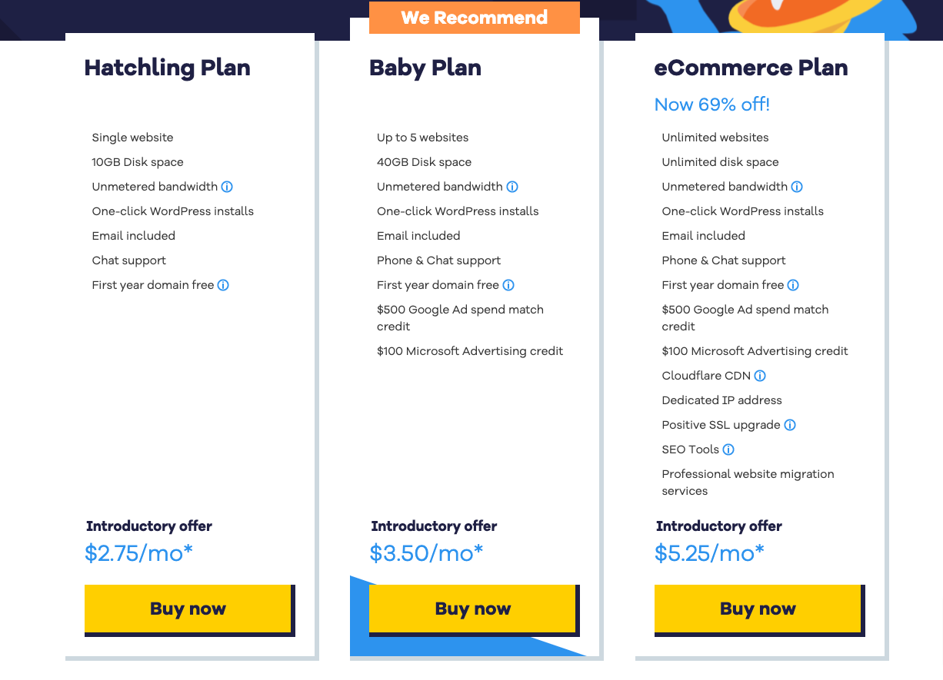Purchase the eCommerce Plan via Buy now

point(758,609)
